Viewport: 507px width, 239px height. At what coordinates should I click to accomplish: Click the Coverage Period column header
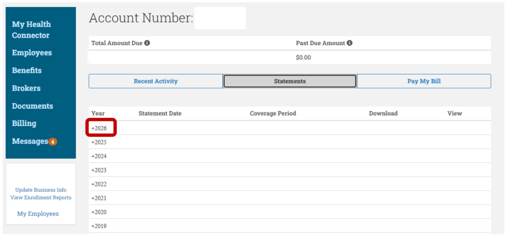tap(273, 114)
